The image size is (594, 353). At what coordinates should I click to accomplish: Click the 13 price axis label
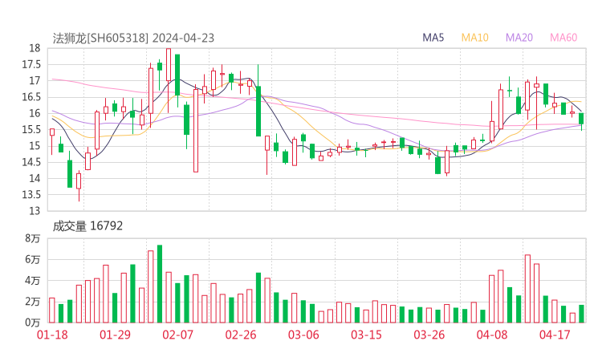click(35, 211)
